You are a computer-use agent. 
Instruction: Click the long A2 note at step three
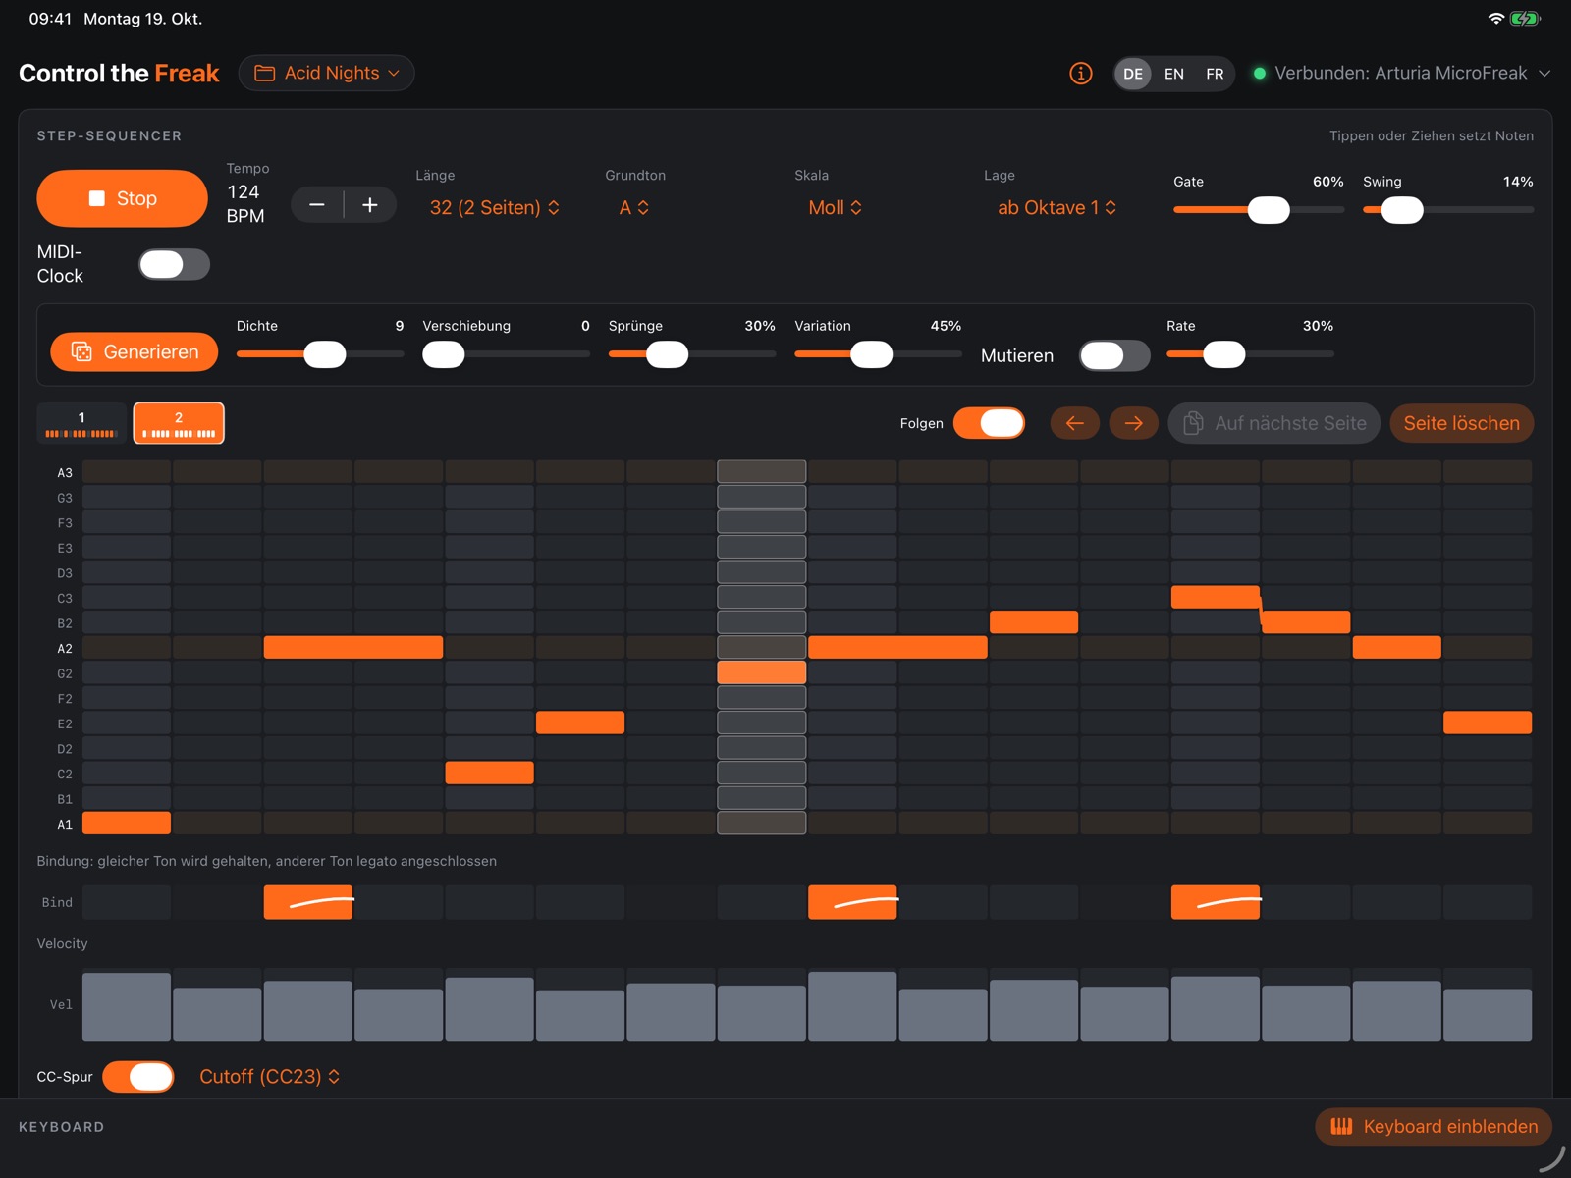point(353,647)
